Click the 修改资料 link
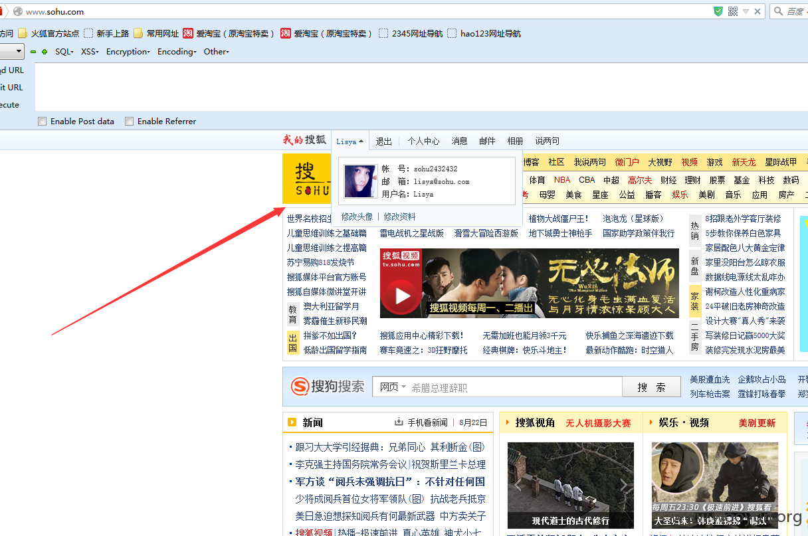Image resolution: width=808 pixels, height=536 pixels. [399, 217]
